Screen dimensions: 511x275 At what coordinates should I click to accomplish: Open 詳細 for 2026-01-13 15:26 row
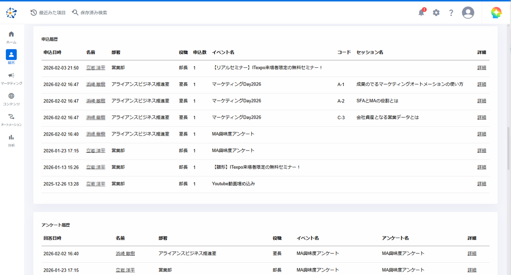[482, 167]
